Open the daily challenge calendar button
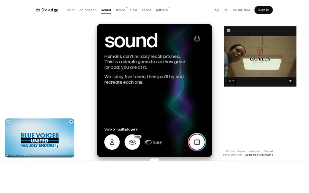 coord(197,142)
